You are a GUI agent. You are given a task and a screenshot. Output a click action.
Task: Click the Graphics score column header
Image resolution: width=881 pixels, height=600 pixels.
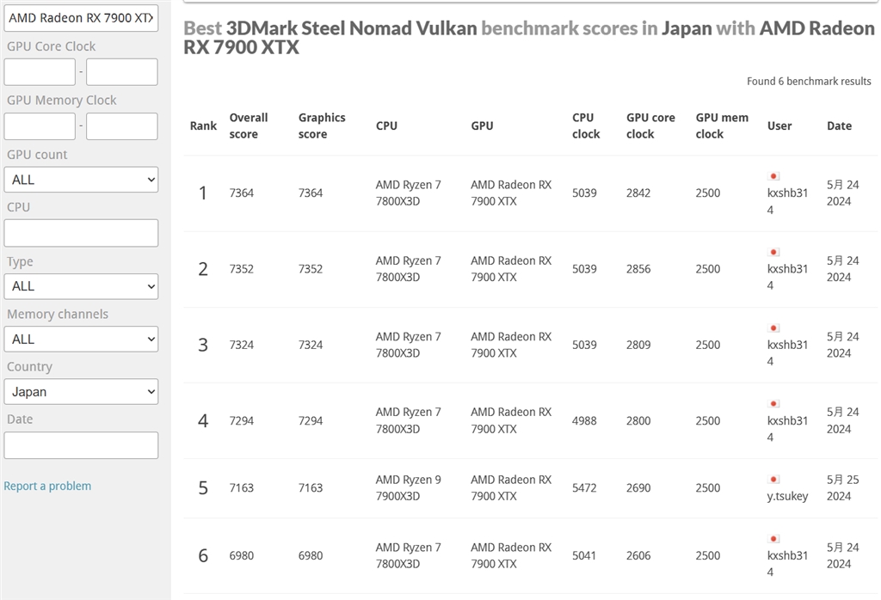(x=322, y=126)
